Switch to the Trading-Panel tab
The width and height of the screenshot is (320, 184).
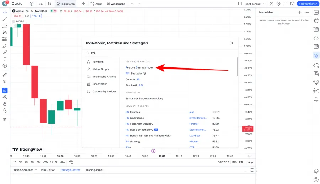[x=94, y=170]
